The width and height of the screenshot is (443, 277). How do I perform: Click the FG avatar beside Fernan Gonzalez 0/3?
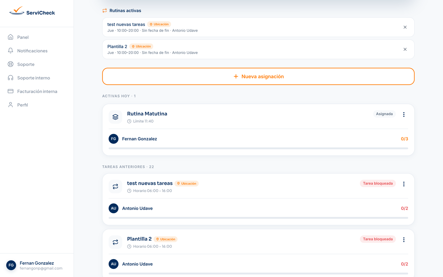[x=114, y=139]
